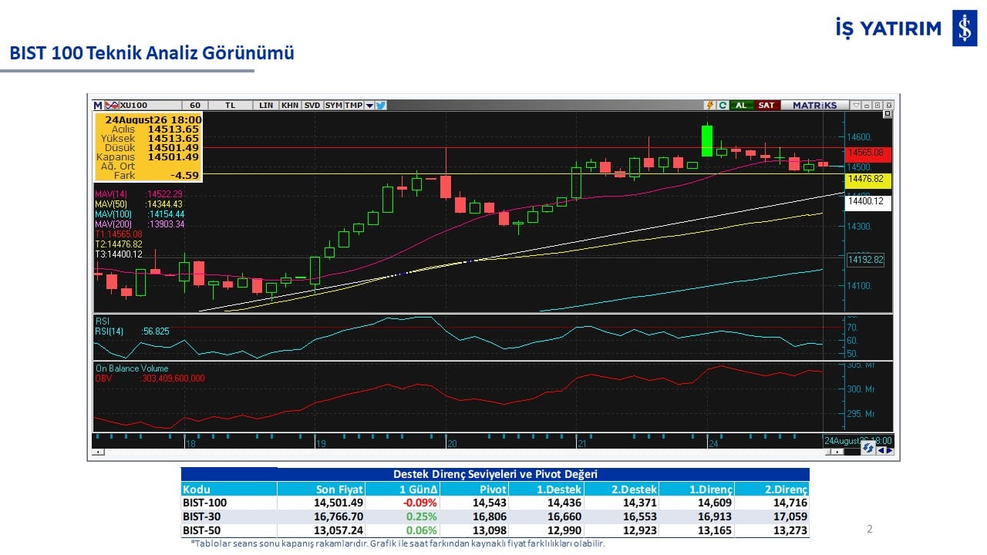Click the T2:14476.82 trend line label
This screenshot has height=555, width=987.
[x=118, y=244]
